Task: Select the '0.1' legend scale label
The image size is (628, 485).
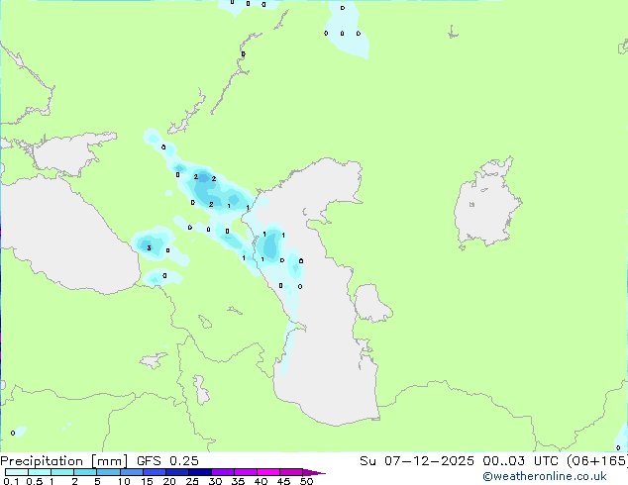Action: coord(11,481)
